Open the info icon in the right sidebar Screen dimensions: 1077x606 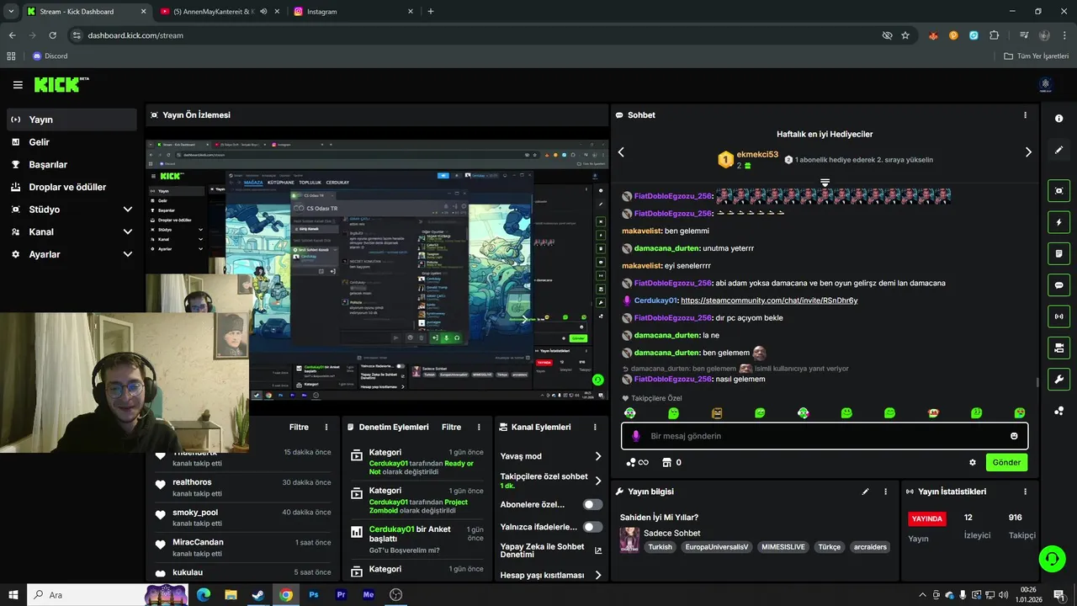tap(1058, 119)
